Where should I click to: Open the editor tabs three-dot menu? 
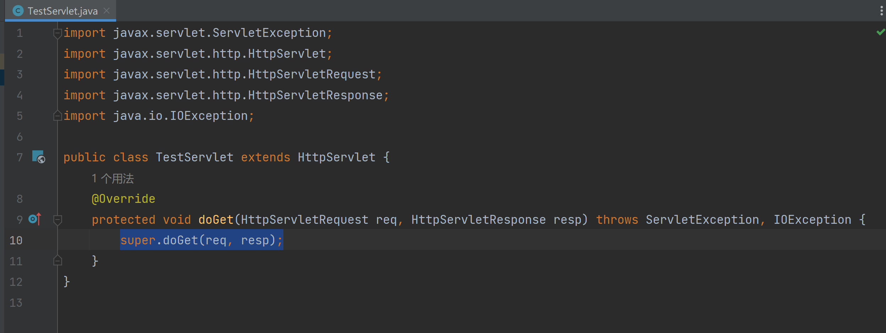(x=881, y=11)
